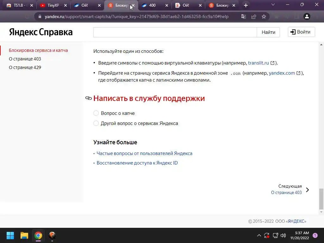This screenshot has height=243, width=324.
Task: Click the share page icon in address bar
Action: click(254, 16)
